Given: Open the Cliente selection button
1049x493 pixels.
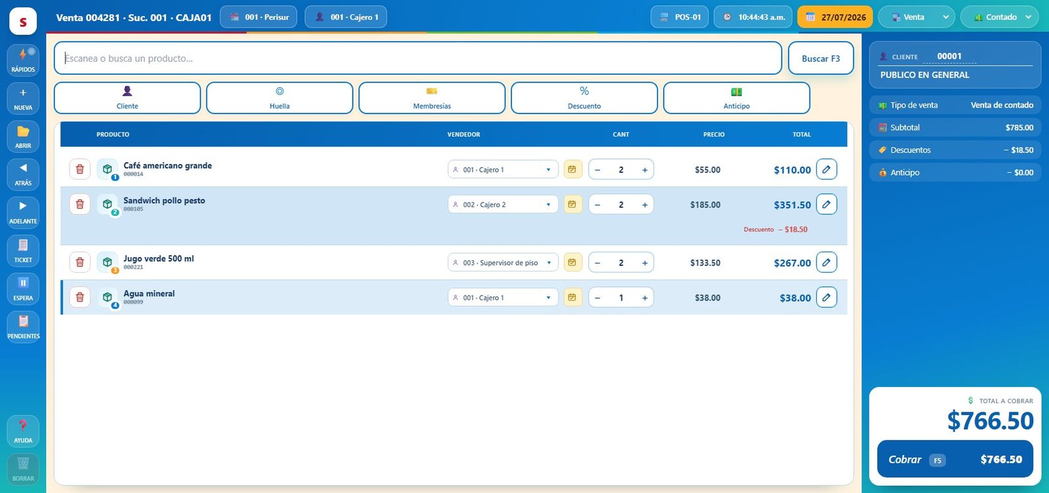Looking at the screenshot, I should pos(127,98).
